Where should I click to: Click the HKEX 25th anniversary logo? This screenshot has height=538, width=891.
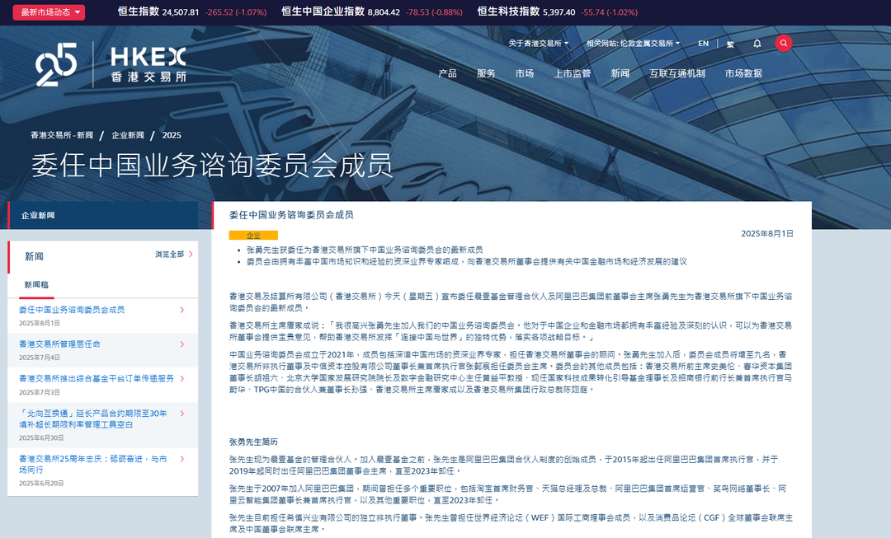point(111,65)
